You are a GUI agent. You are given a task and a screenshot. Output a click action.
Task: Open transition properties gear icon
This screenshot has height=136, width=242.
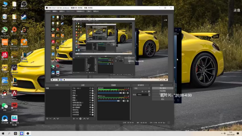[149, 92]
